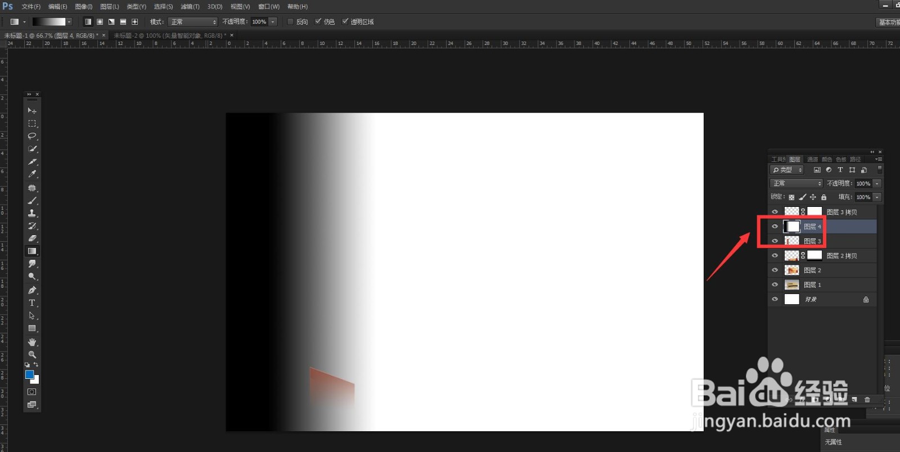Viewport: 900px width, 452px height.
Task: Filter layers by adjustment layers icon
Action: 829,170
